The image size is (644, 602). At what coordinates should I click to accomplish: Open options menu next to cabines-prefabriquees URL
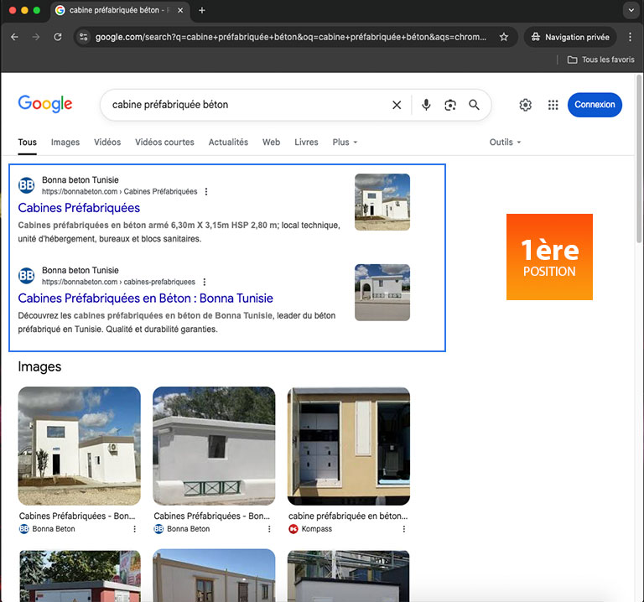click(204, 282)
